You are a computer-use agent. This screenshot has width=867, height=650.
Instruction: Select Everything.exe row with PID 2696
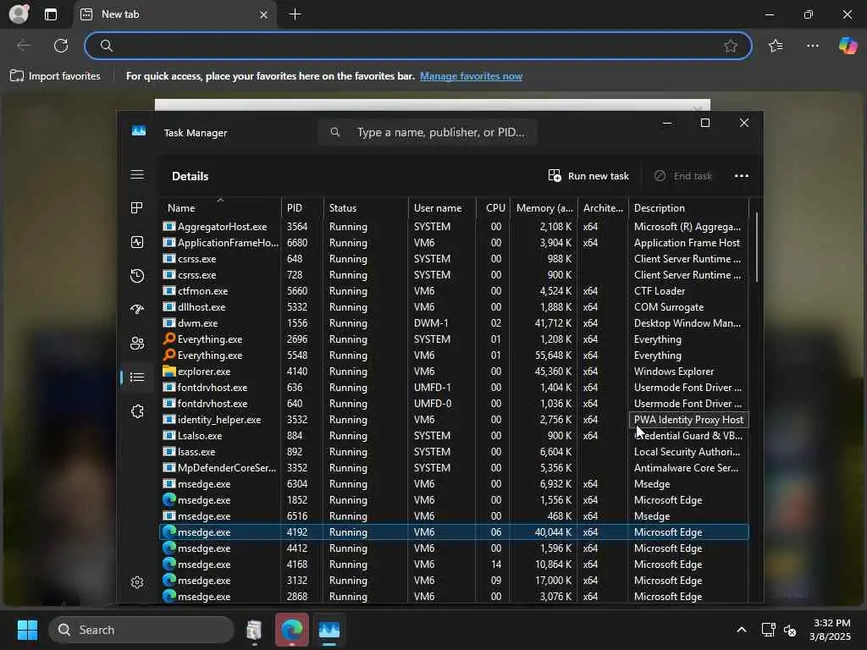[454, 339]
